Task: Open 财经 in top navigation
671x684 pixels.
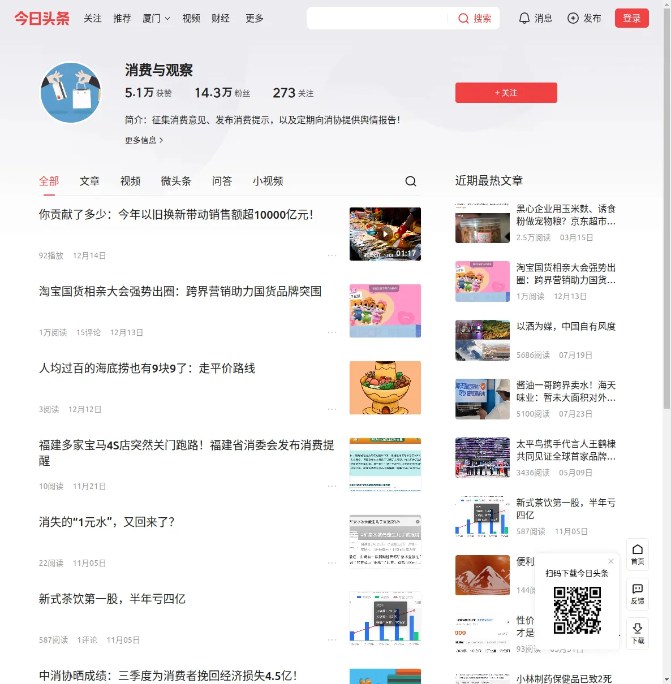Action: [221, 19]
